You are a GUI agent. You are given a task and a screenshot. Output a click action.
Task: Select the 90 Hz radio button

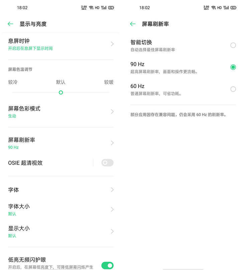pyautogui.click(x=233, y=67)
